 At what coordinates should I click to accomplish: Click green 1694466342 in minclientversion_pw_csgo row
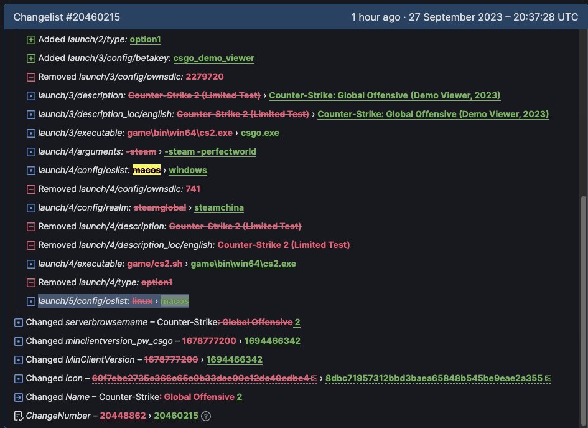point(273,341)
